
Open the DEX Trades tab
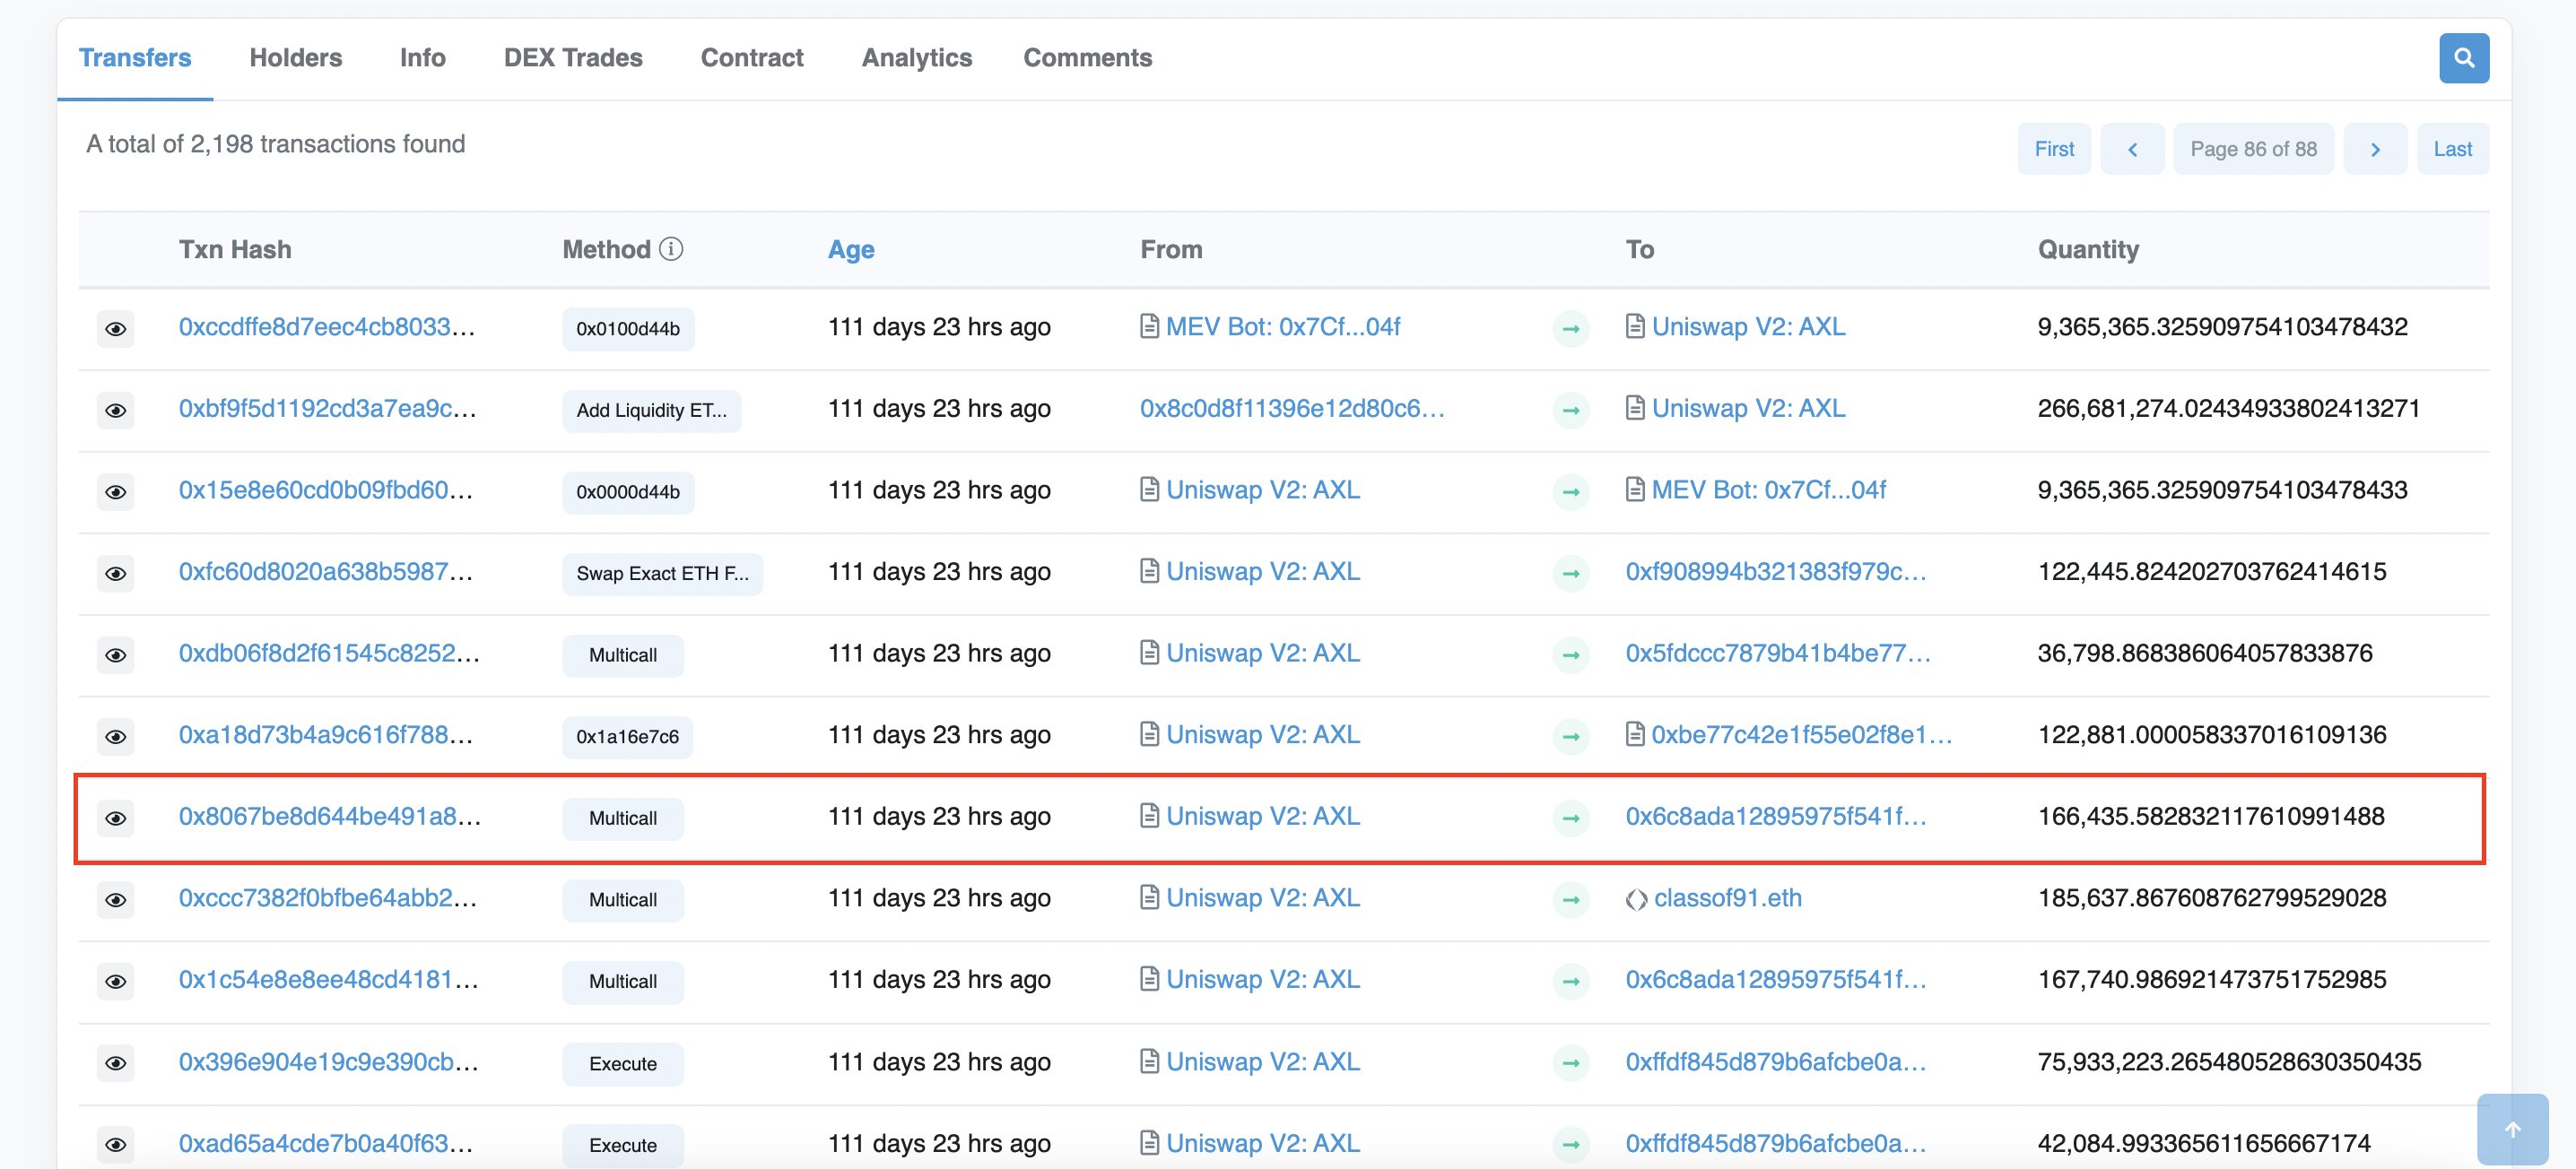[x=572, y=58]
